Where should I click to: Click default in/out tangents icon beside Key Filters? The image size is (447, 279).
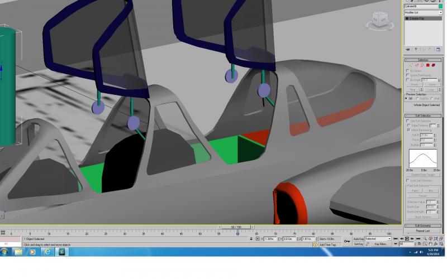point(368,244)
